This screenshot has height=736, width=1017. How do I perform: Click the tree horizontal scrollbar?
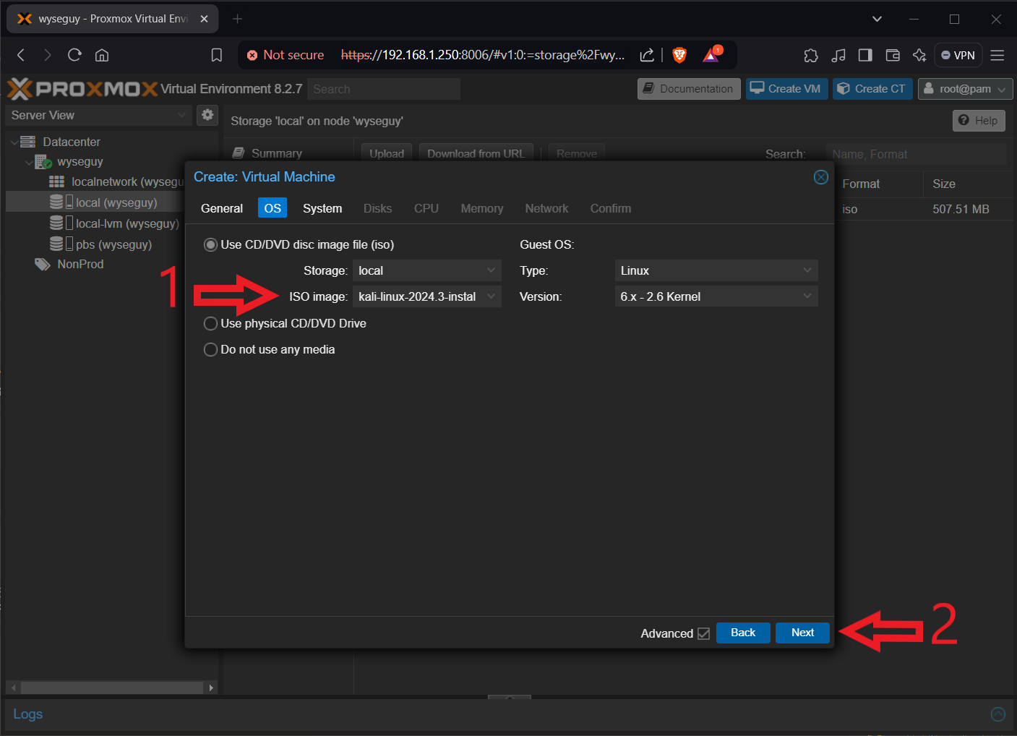111,688
